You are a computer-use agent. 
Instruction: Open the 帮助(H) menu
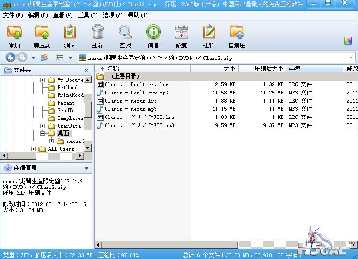point(138,15)
